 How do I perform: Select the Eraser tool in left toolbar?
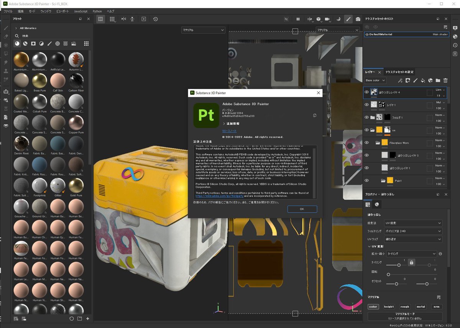[x=5, y=36]
